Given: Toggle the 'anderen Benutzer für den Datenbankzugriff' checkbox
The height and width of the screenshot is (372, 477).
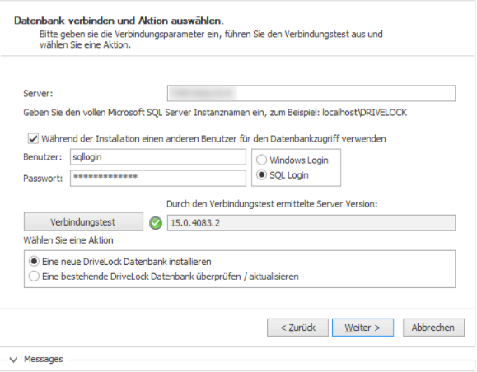Looking at the screenshot, I should [x=33, y=138].
